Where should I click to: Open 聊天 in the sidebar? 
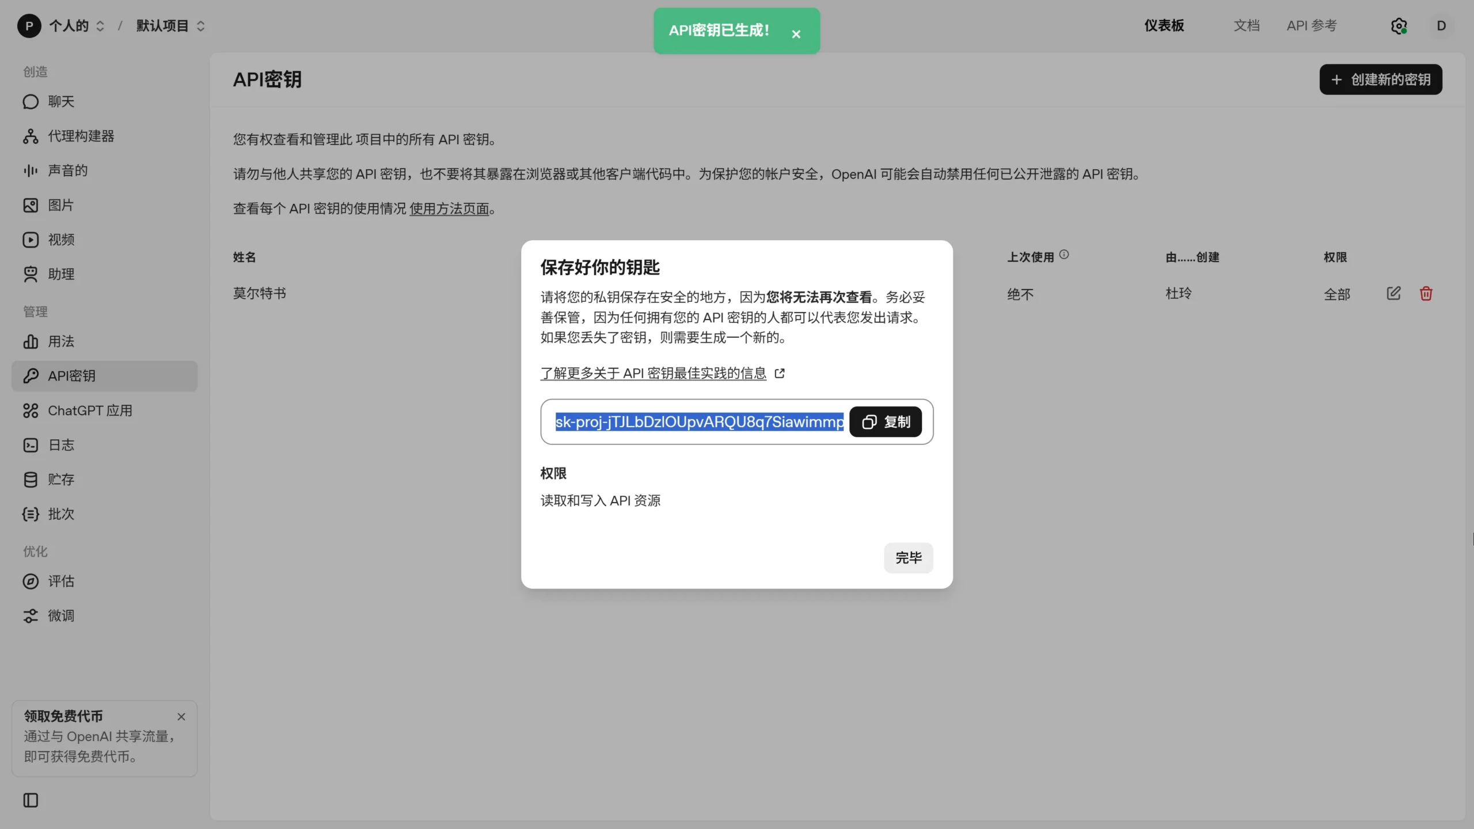click(x=60, y=102)
